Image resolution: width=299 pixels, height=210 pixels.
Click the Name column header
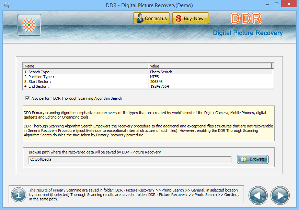(x=85, y=66)
